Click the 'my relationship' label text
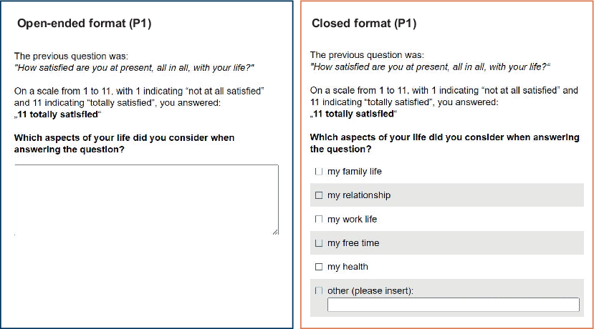Image resolution: width=594 pixels, height=329 pixels. click(359, 195)
